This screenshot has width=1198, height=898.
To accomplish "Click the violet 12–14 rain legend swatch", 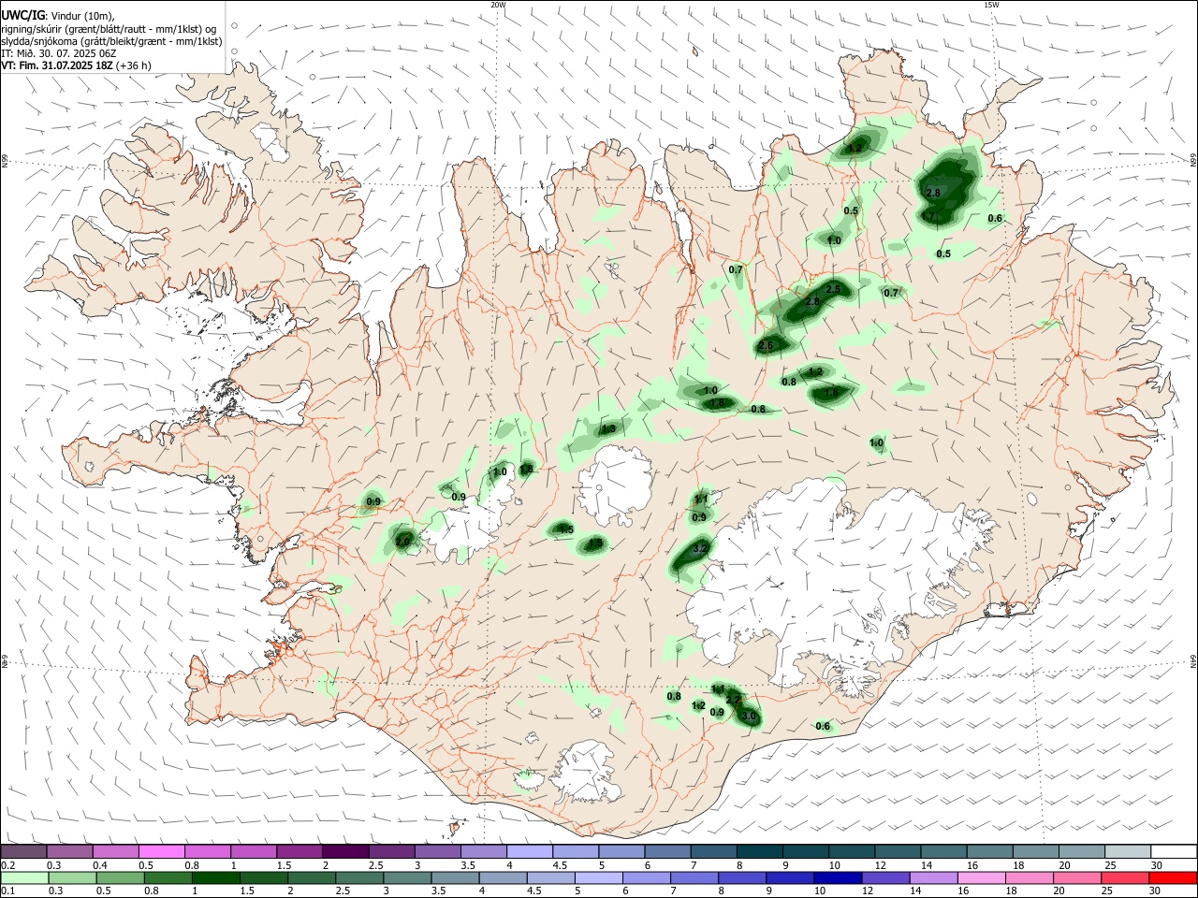I will (884, 878).
